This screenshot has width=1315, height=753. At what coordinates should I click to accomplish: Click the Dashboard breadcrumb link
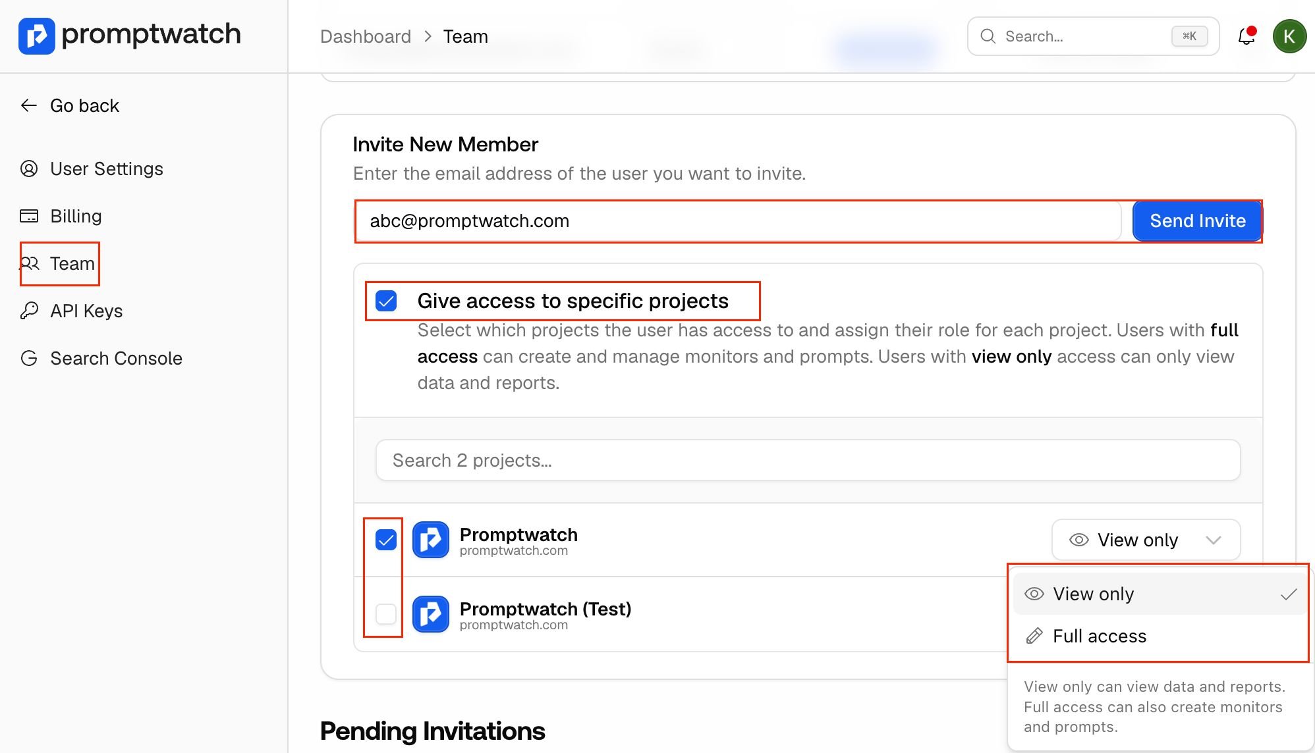point(366,37)
